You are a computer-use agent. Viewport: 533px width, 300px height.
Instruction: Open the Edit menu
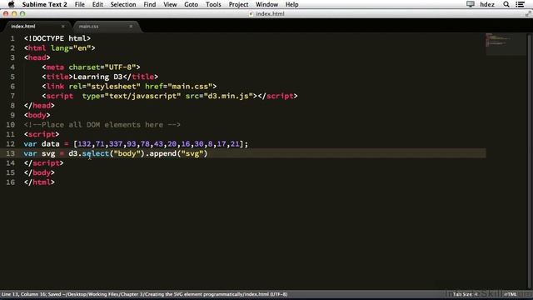tap(97, 4)
